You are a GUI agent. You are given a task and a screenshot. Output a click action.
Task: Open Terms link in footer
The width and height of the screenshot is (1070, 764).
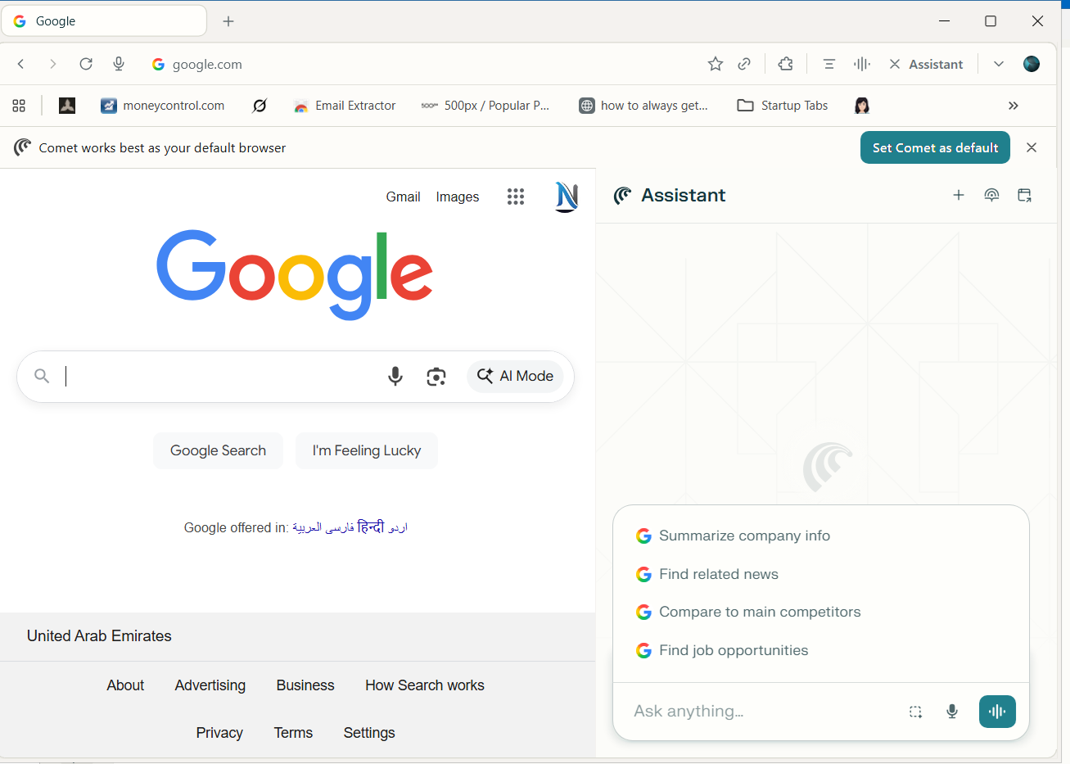pyautogui.click(x=293, y=733)
